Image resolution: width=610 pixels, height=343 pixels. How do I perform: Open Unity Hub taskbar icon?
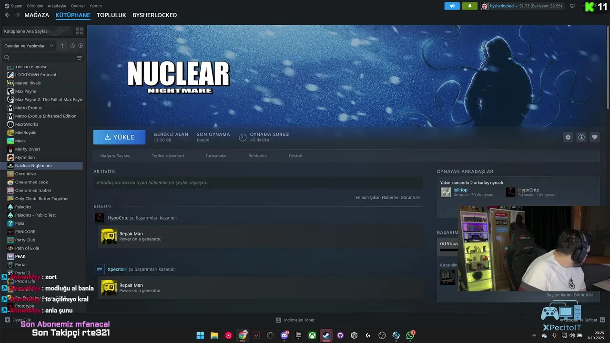354,335
